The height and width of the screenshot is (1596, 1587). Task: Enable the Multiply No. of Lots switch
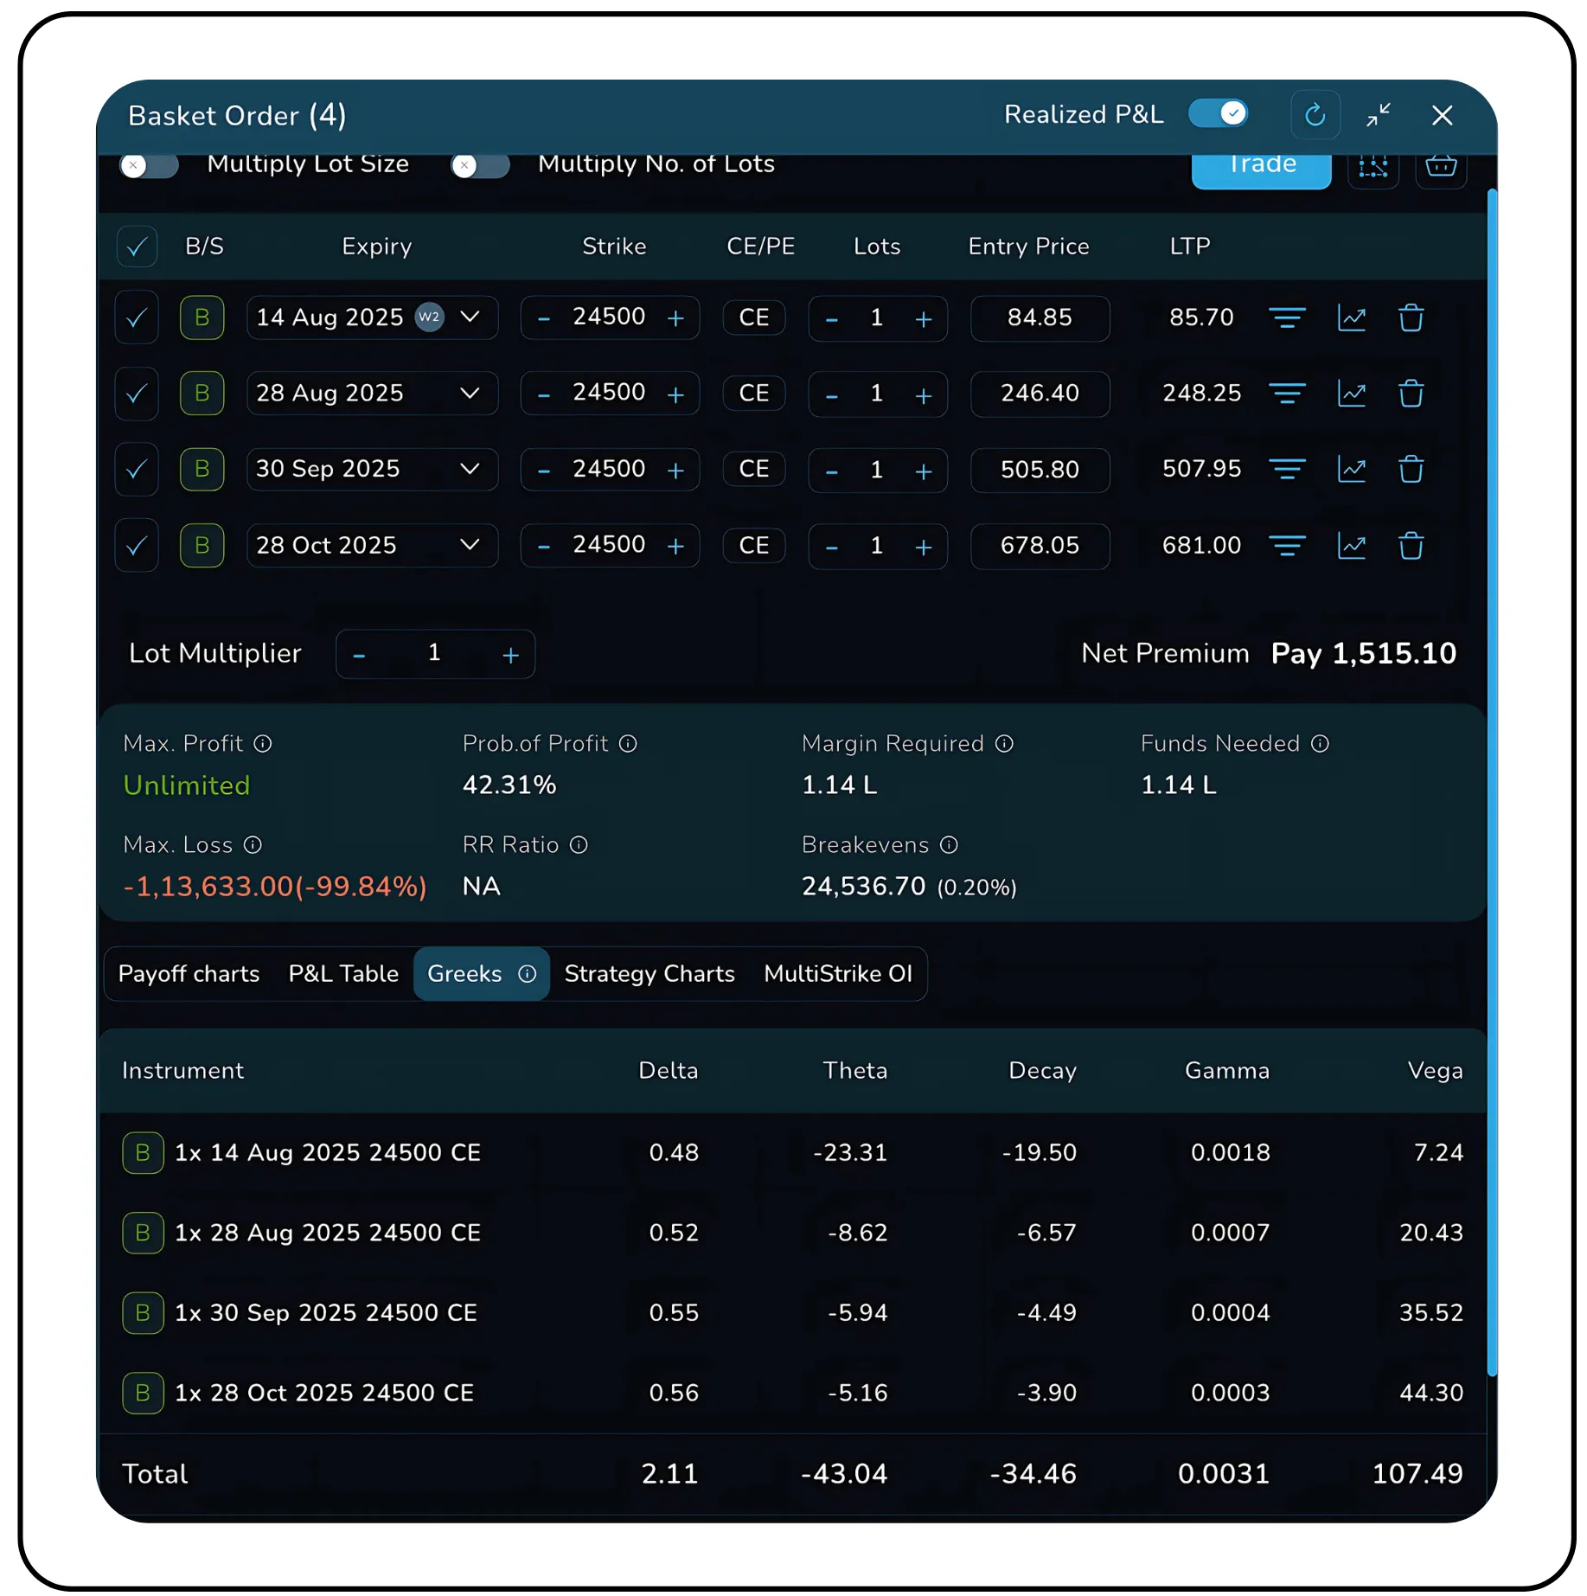pyautogui.click(x=480, y=165)
